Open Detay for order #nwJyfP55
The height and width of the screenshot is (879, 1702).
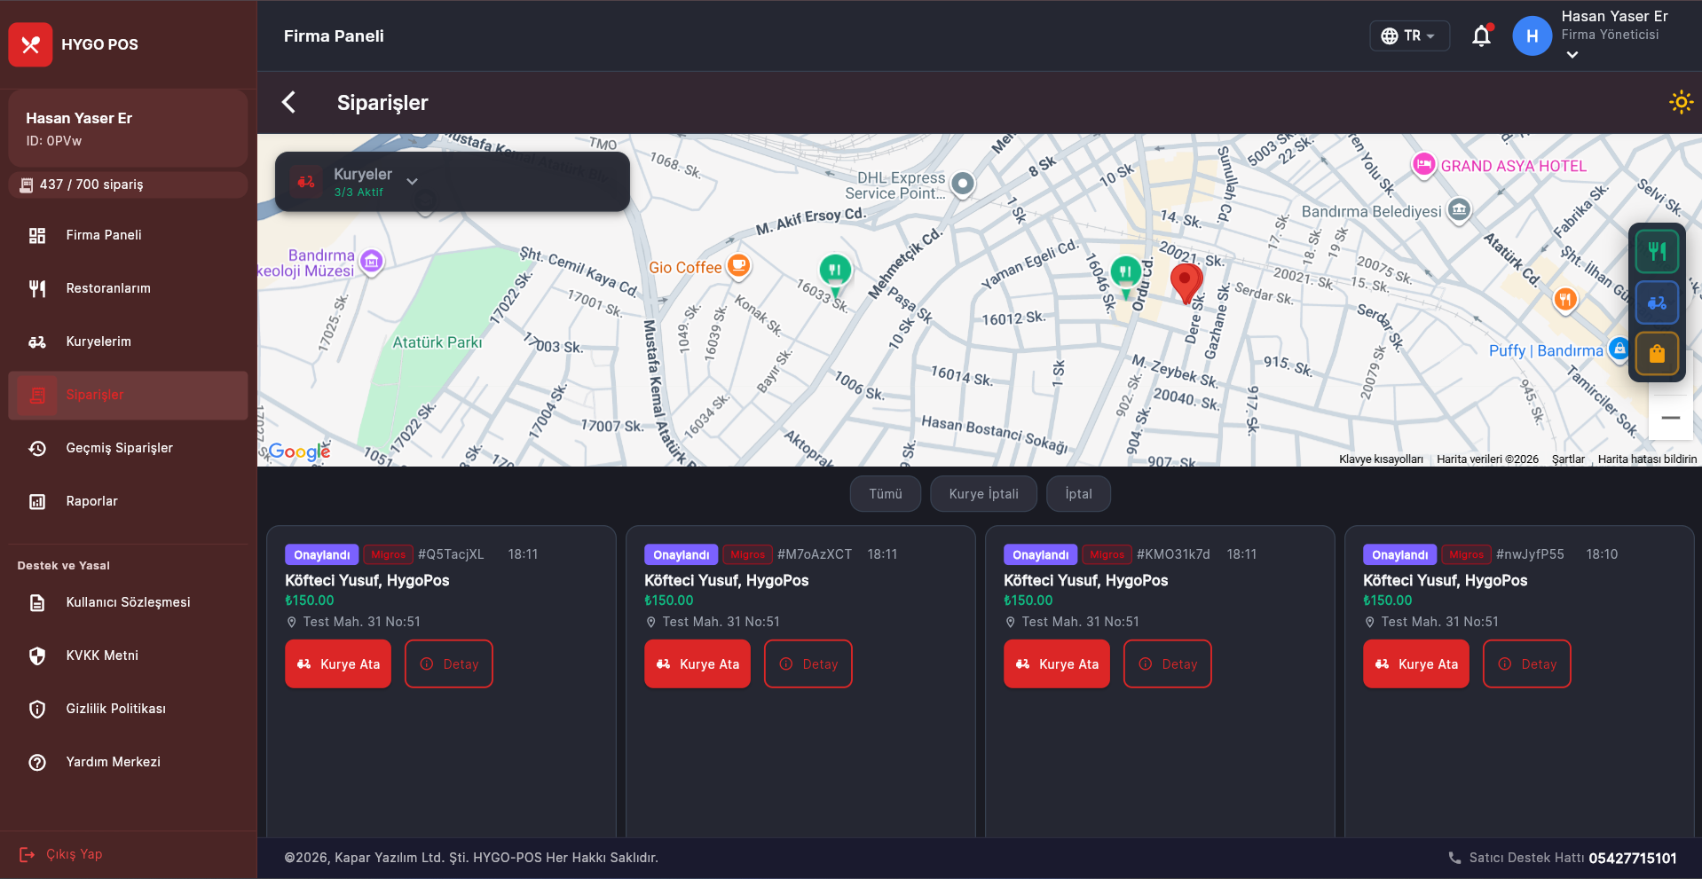pyautogui.click(x=1526, y=663)
